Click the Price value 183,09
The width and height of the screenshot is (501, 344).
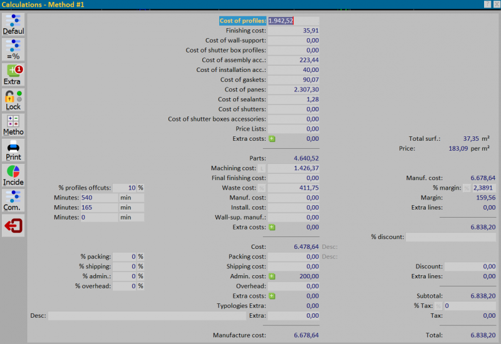pos(458,149)
